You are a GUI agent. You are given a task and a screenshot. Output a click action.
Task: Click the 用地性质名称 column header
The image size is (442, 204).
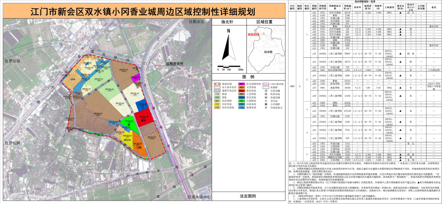[x=335, y=7]
